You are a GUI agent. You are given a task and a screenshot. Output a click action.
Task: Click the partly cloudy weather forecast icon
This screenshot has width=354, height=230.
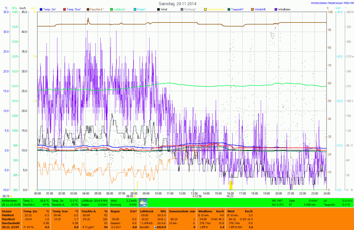point(143,202)
